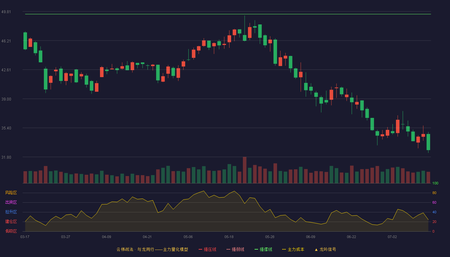The height and width of the screenshot is (257, 450).
Task: Select the 07-02 date axis label
Action: click(392, 237)
